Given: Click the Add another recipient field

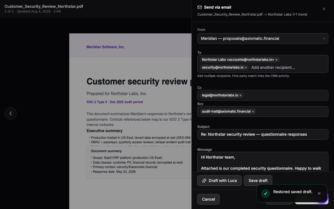Looking at the screenshot, I should 288,67.
